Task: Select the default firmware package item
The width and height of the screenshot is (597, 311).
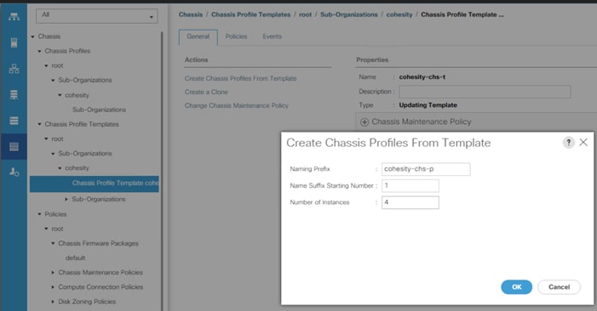Action: (x=76, y=257)
